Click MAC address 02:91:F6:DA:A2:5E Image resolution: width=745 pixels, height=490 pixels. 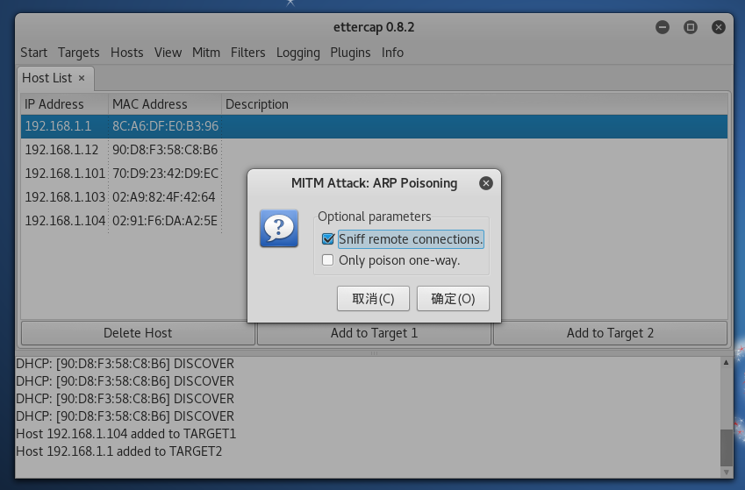pyautogui.click(x=165, y=221)
